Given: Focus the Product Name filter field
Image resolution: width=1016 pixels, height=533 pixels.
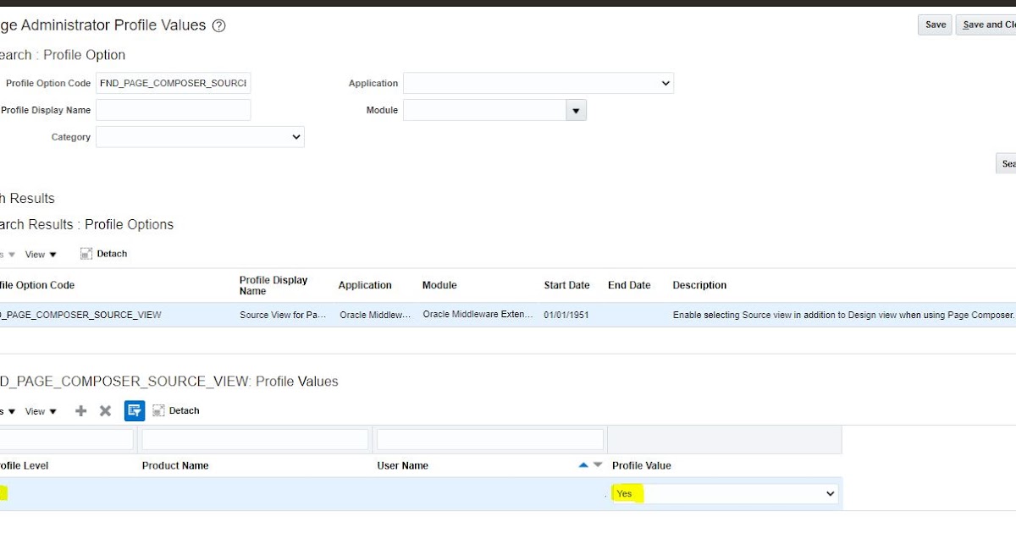Looking at the screenshot, I should [255, 439].
